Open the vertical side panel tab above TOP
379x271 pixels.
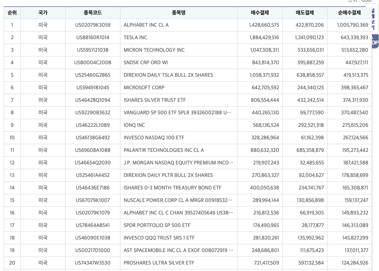pyautogui.click(x=373, y=19)
